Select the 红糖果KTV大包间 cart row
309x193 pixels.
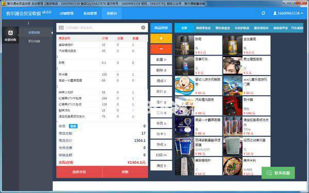pyautogui.click(x=102, y=104)
